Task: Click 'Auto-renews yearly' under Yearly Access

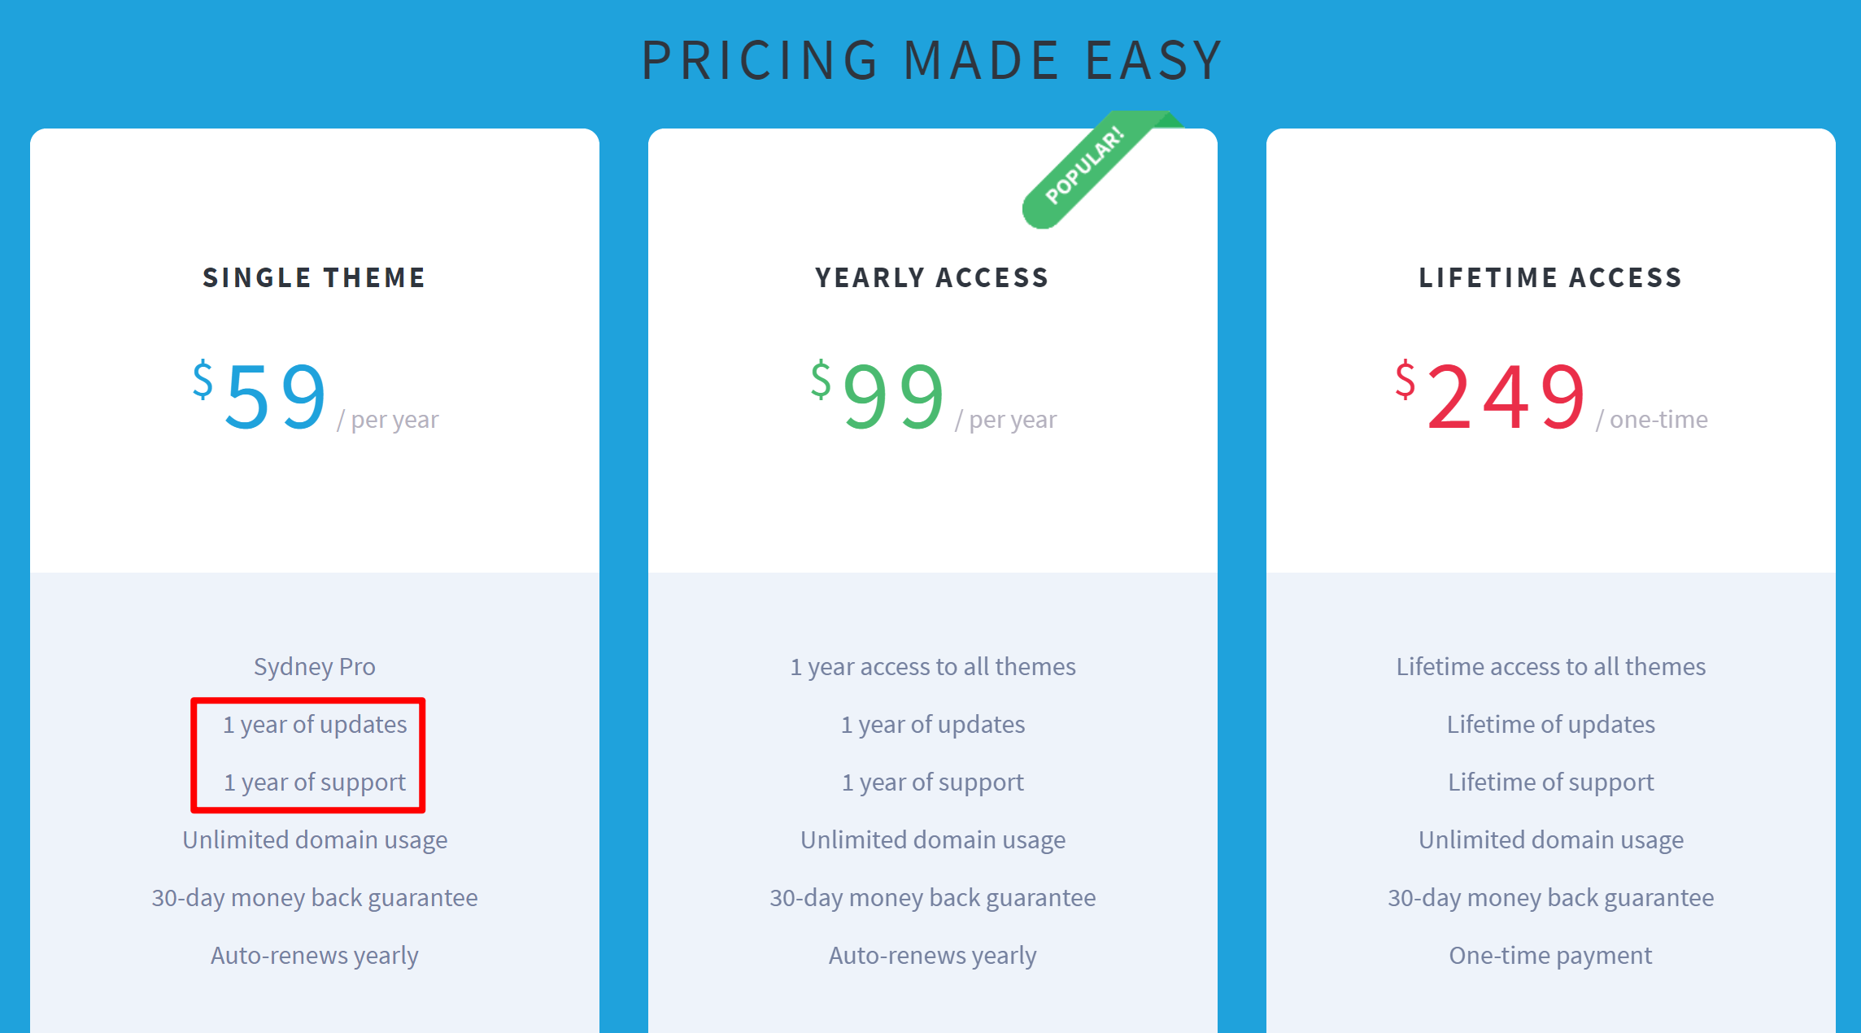Action: [x=933, y=956]
